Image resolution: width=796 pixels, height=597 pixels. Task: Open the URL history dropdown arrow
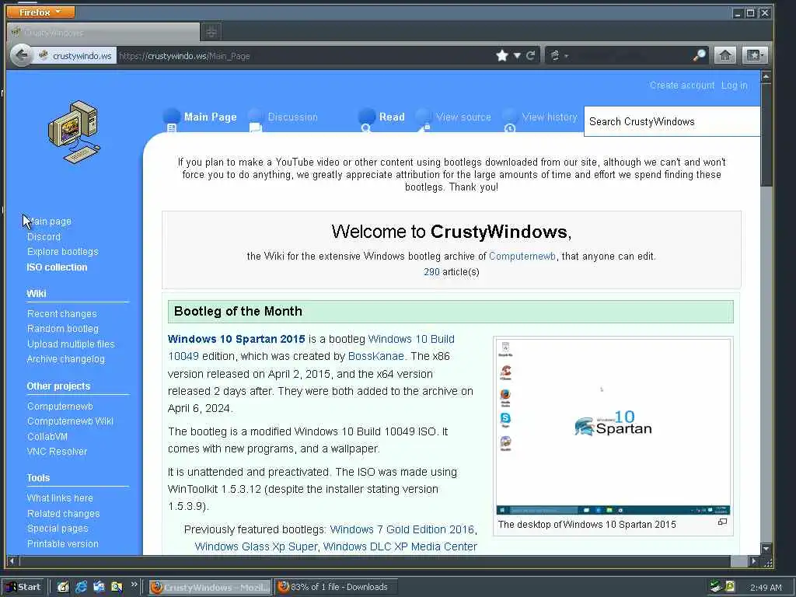click(x=517, y=55)
